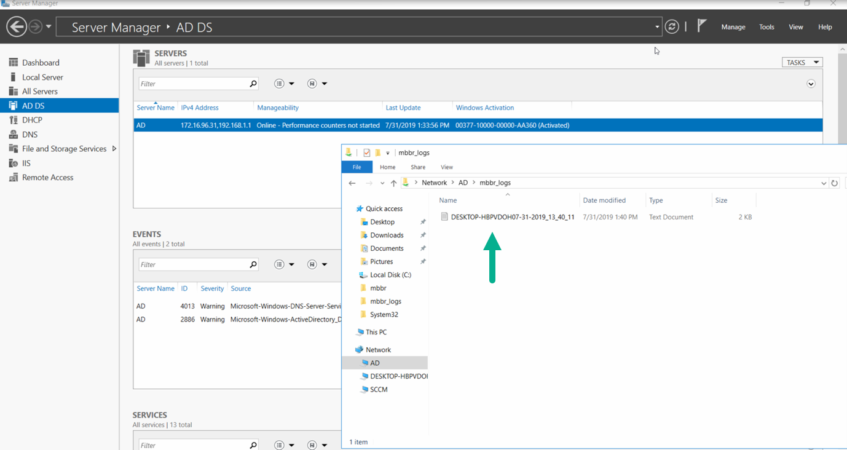The height and width of the screenshot is (450, 847).
Task: Open the Explorer File tab
Action: click(357, 167)
